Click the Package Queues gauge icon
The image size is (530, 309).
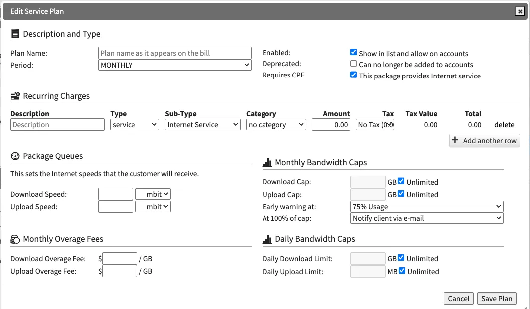15,156
